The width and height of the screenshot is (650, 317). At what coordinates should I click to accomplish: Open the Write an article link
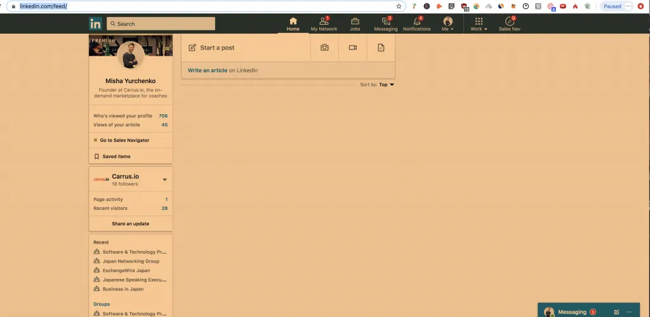pyautogui.click(x=208, y=70)
